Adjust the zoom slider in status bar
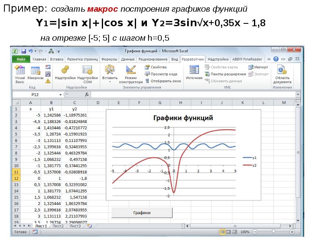322x242 pixels. [273, 232]
